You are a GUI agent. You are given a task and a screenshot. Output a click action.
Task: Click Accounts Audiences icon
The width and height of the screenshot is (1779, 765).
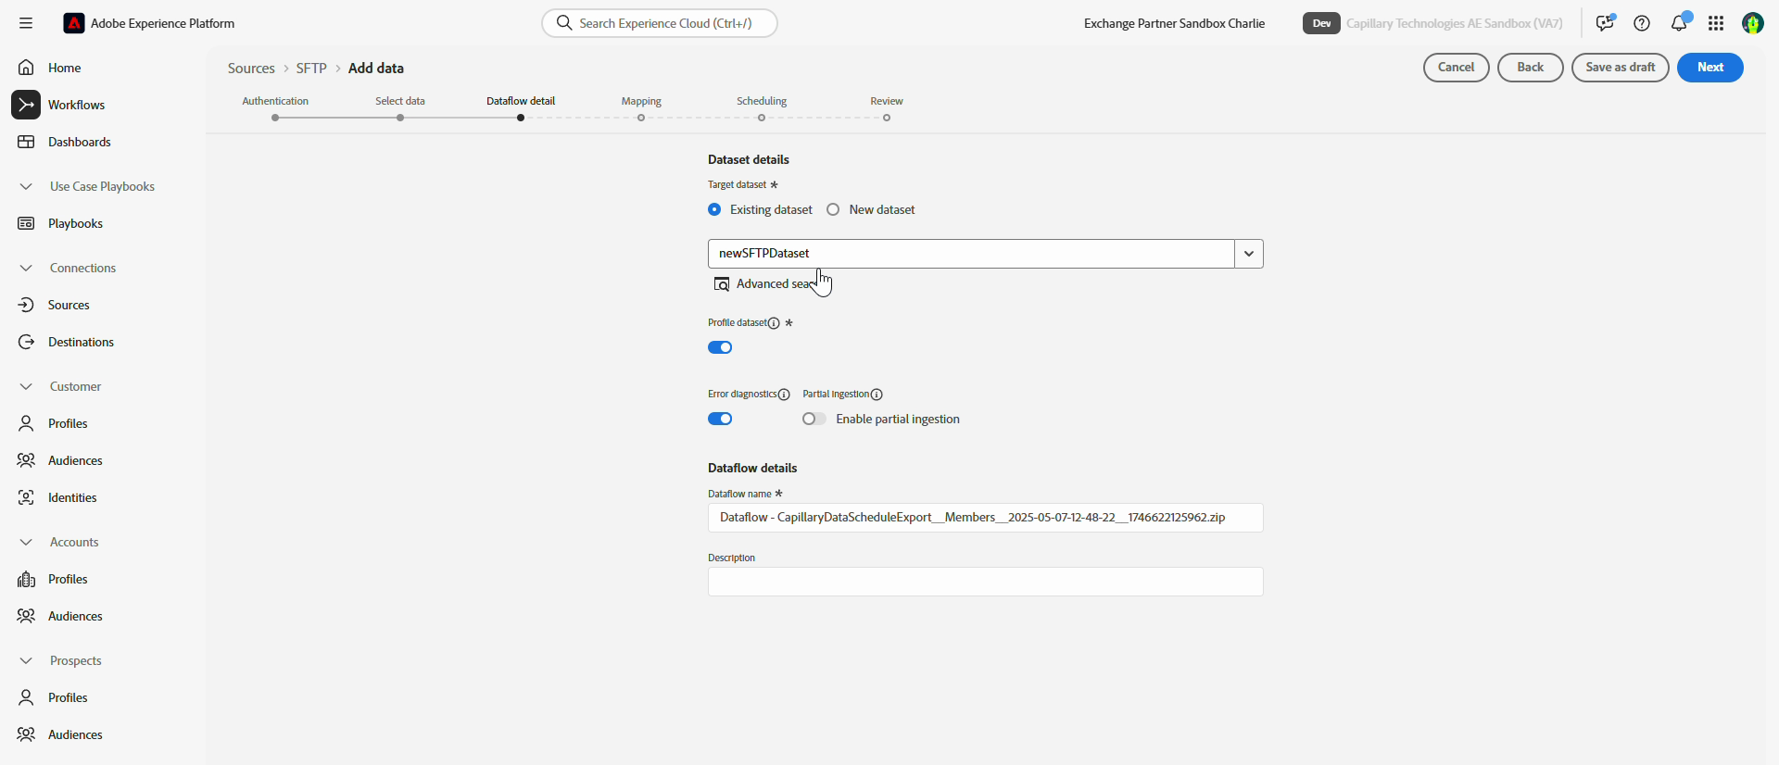(x=27, y=616)
